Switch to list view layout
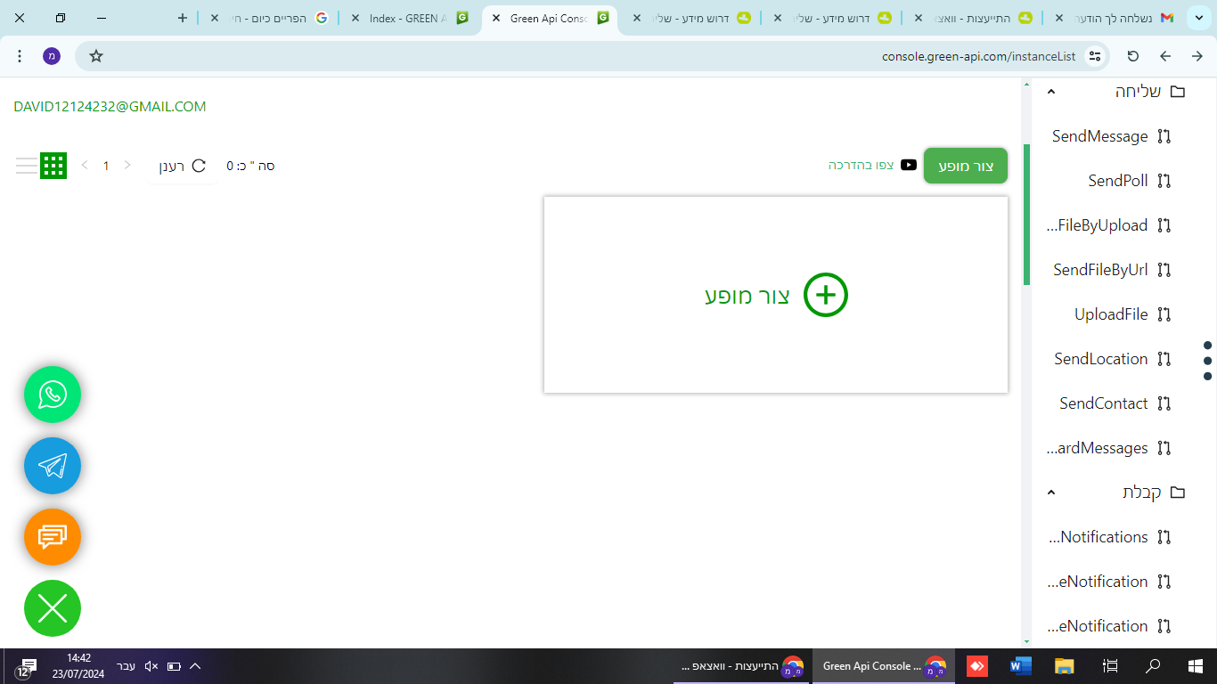 coord(27,166)
